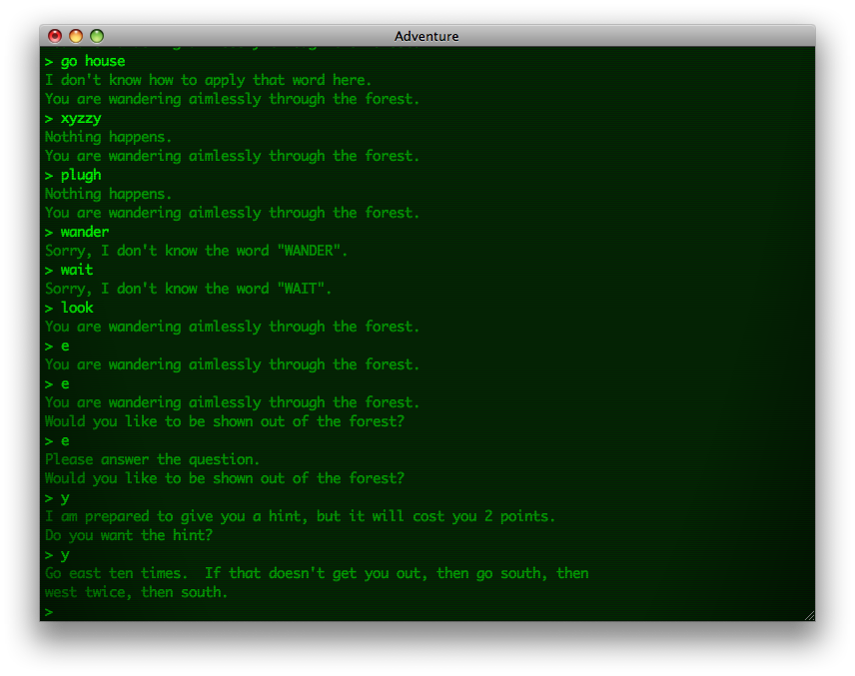Close the Adventure window
The image size is (855, 676).
[55, 36]
